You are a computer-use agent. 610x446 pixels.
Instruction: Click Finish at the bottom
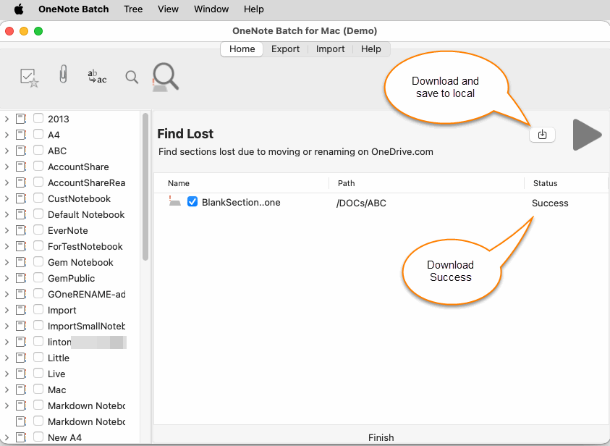point(381,437)
